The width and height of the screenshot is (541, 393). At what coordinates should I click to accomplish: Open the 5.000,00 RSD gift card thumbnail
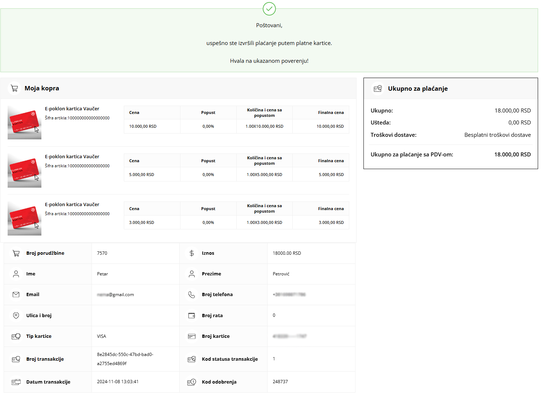(24, 171)
